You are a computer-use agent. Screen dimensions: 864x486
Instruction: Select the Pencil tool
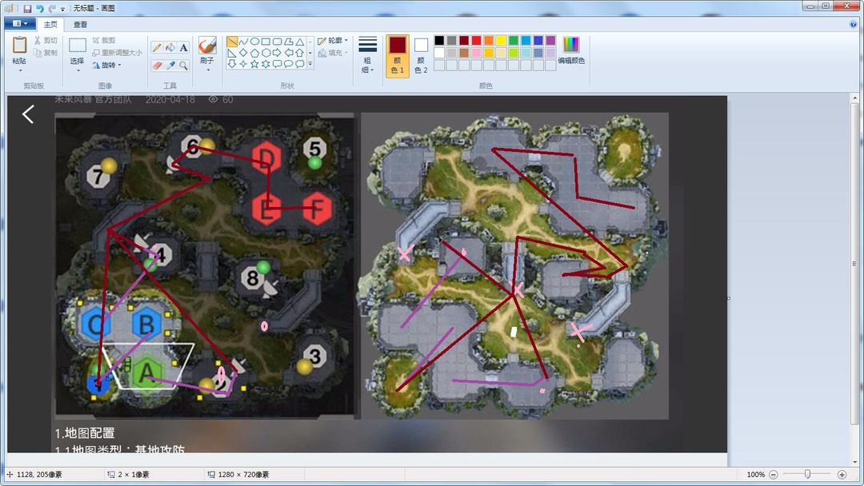point(157,48)
